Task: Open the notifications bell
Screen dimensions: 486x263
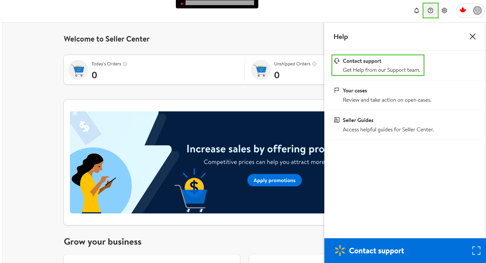Action: point(416,11)
